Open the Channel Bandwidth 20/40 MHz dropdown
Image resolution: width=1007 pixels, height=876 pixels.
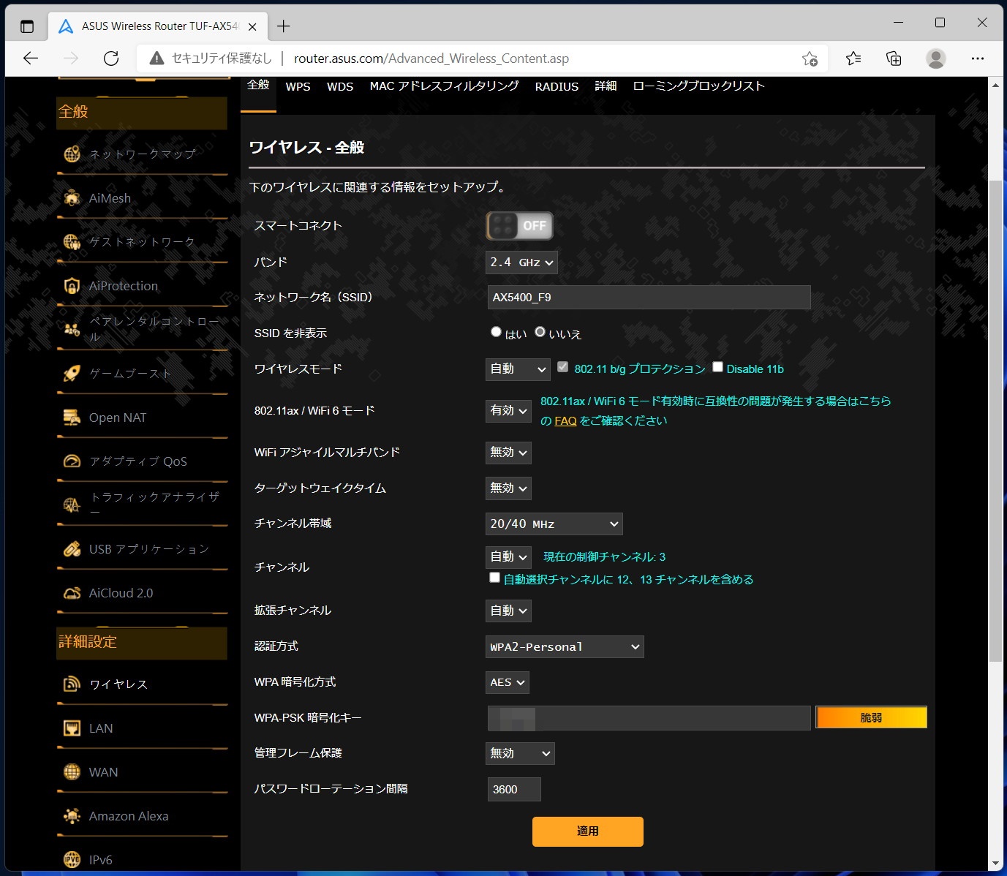click(554, 524)
